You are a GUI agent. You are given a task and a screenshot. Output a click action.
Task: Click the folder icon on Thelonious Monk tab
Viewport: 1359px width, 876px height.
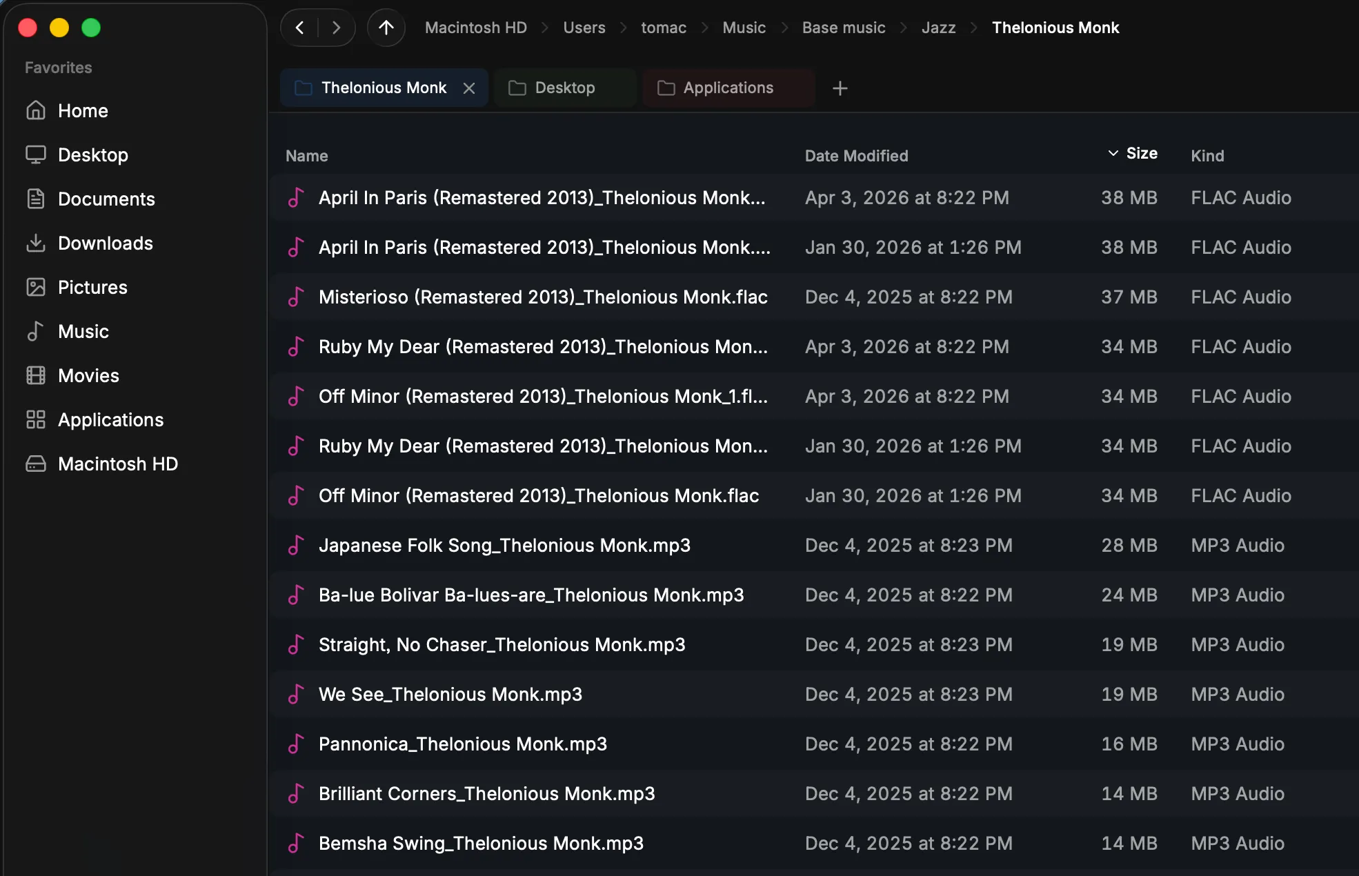pyautogui.click(x=304, y=88)
